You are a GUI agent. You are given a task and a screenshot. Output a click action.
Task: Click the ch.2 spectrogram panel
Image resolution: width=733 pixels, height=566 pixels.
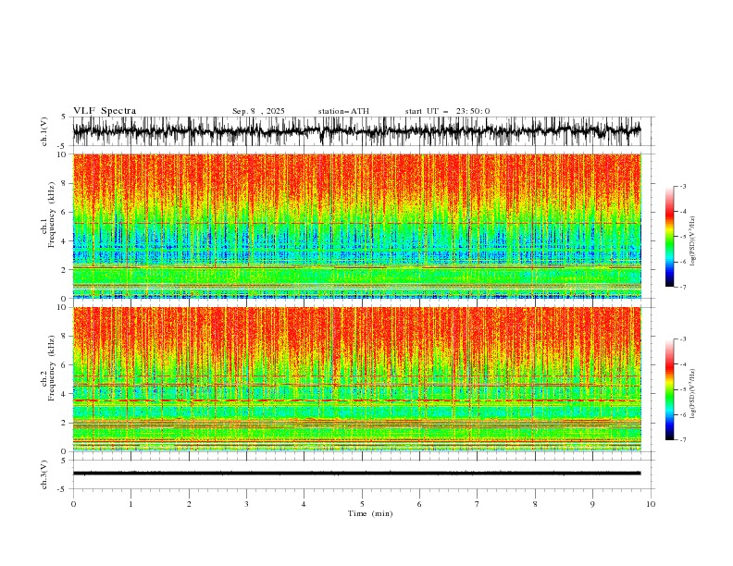point(356,379)
